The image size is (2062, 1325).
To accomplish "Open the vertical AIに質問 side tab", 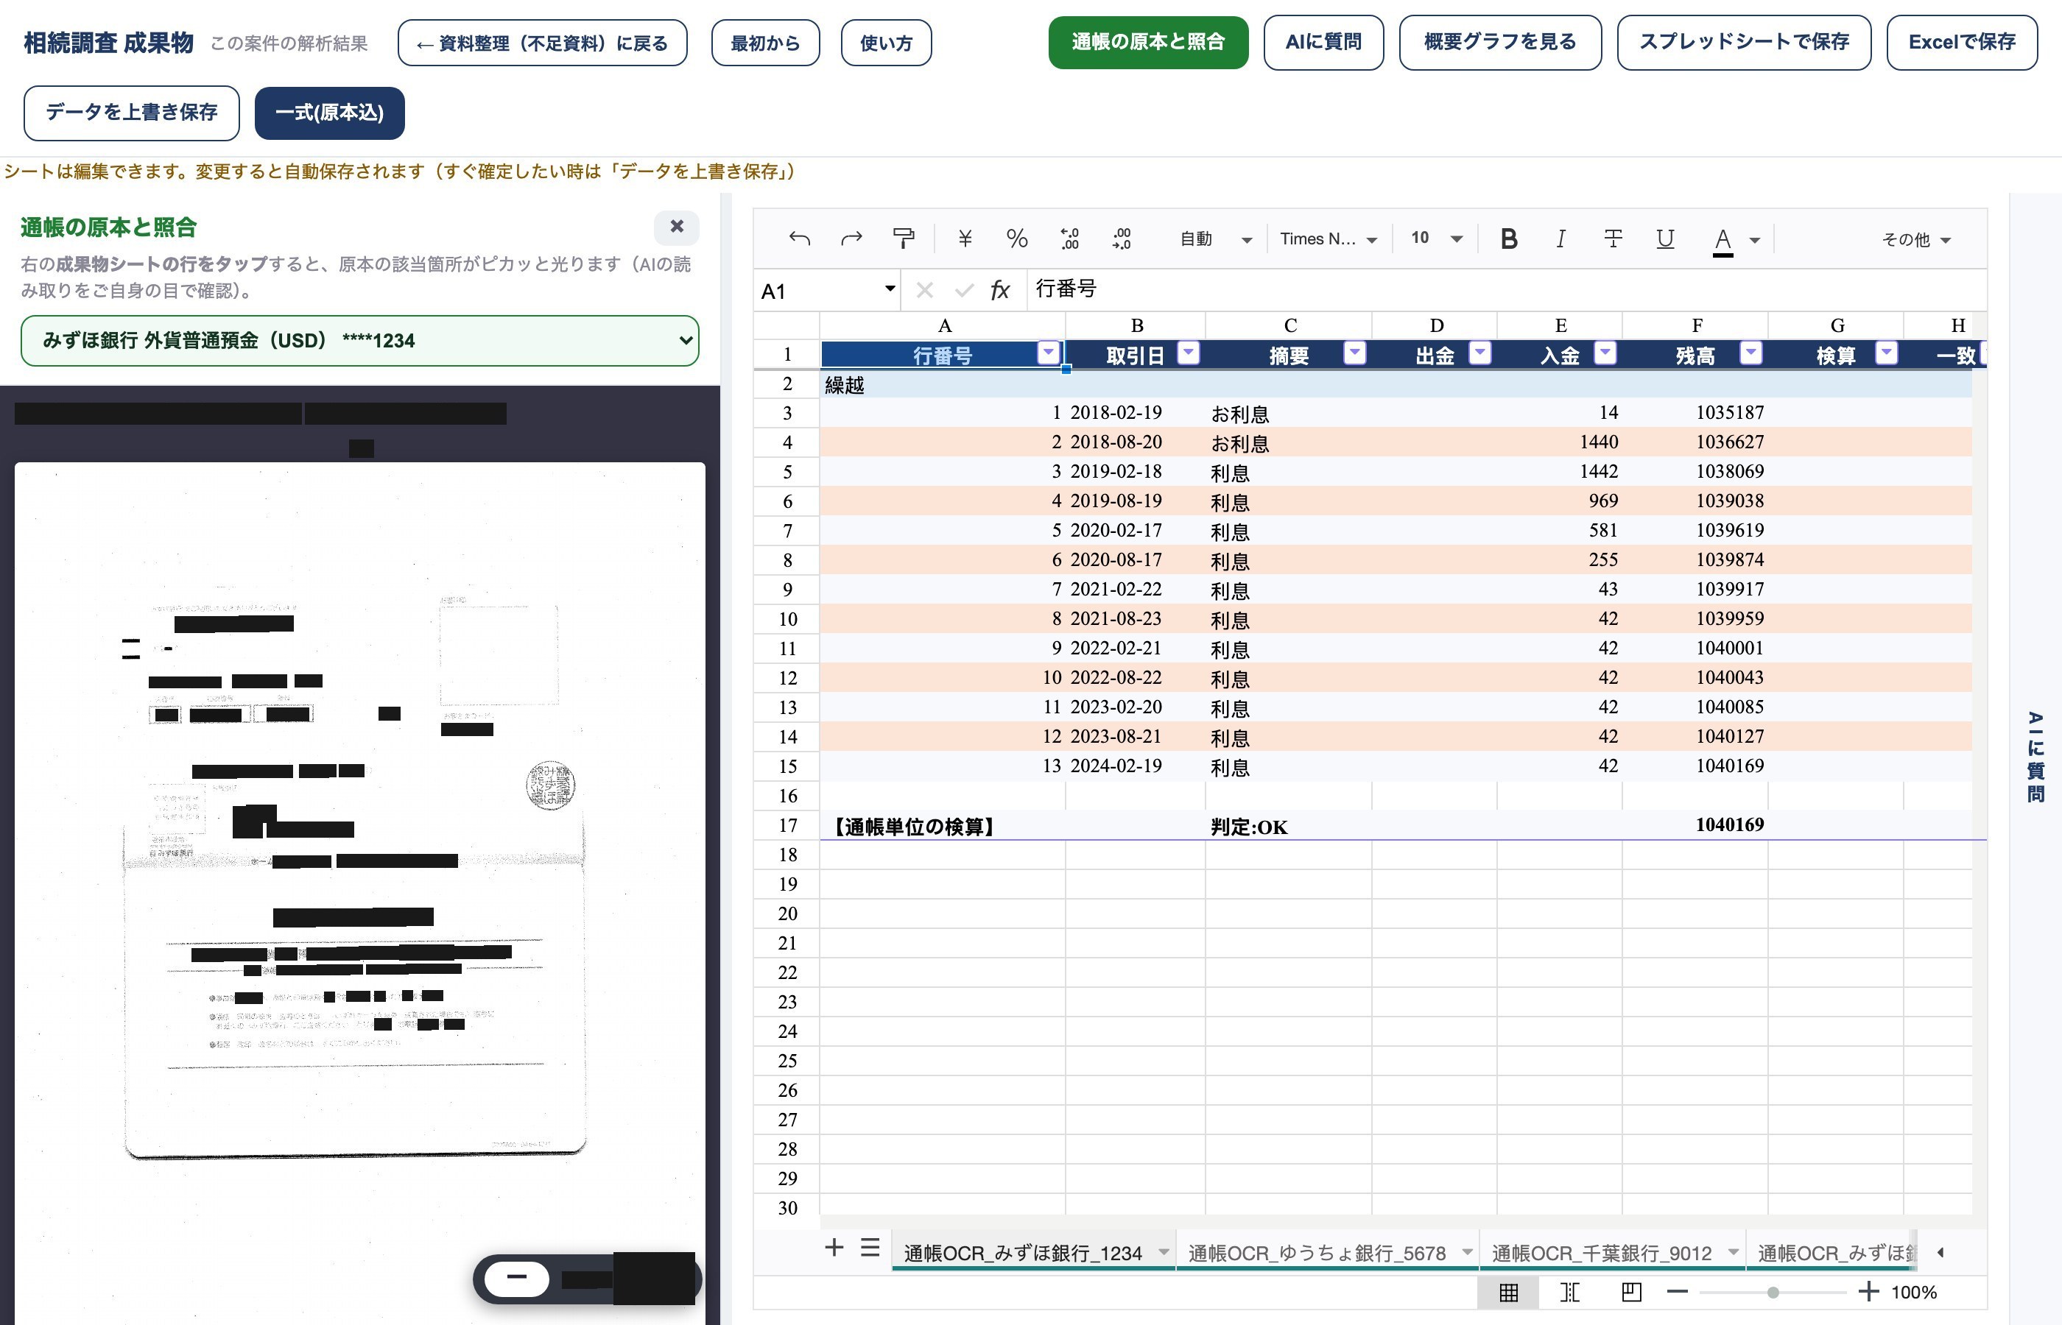I will 2035,757.
